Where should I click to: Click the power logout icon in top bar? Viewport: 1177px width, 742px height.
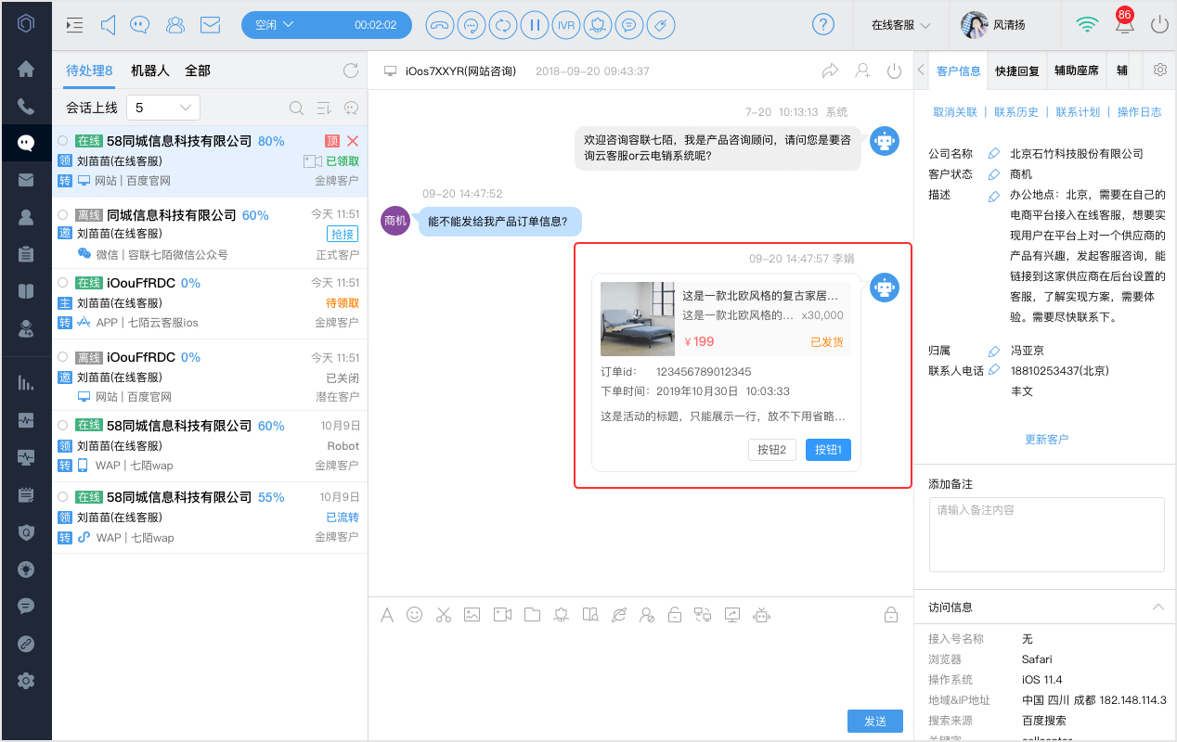[x=1159, y=25]
